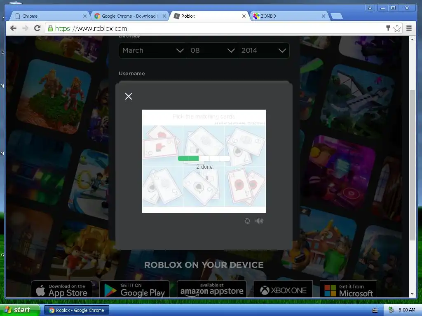Switch to the audio captcha challenge
The width and height of the screenshot is (422, 316).
click(x=259, y=221)
